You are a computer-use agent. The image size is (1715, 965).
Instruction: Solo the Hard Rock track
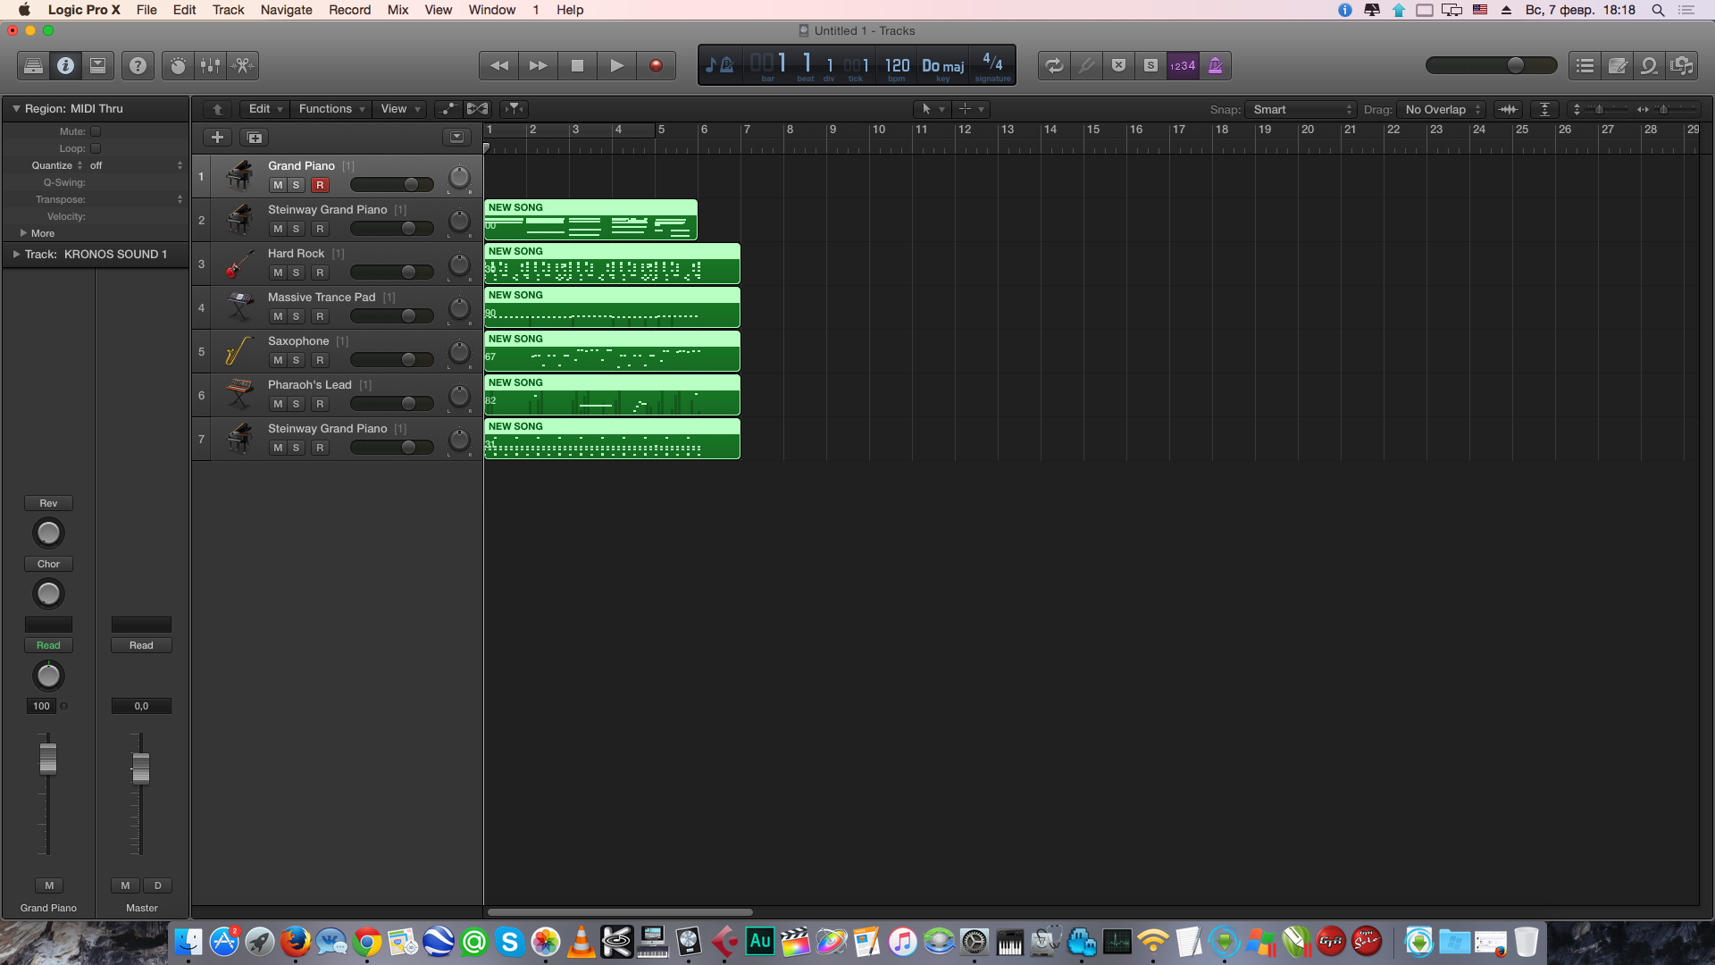click(x=297, y=273)
